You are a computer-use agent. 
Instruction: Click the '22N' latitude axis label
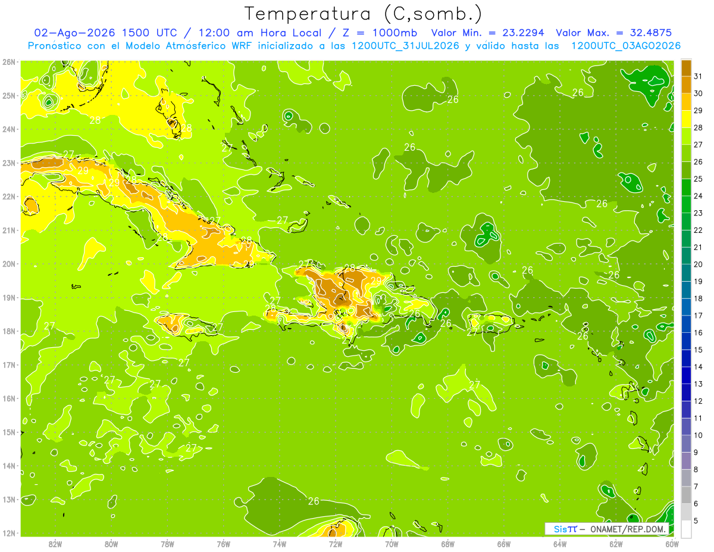click(8, 197)
